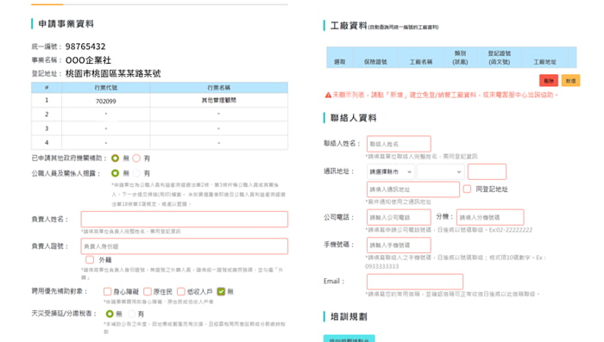
Task: Select 有 for 已申請其他政府機關補助
Action: point(136,159)
